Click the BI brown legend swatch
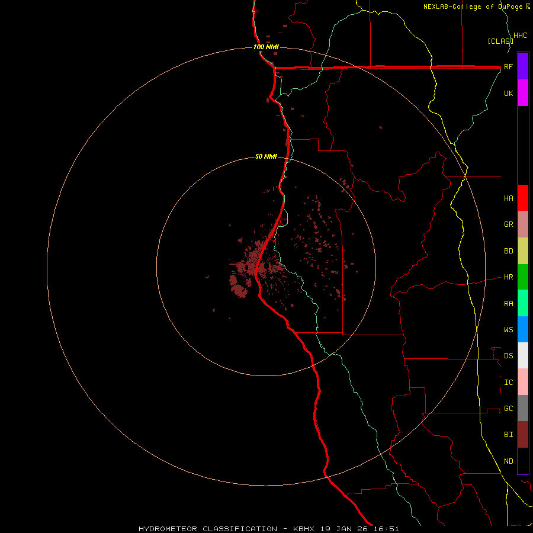 [523, 435]
